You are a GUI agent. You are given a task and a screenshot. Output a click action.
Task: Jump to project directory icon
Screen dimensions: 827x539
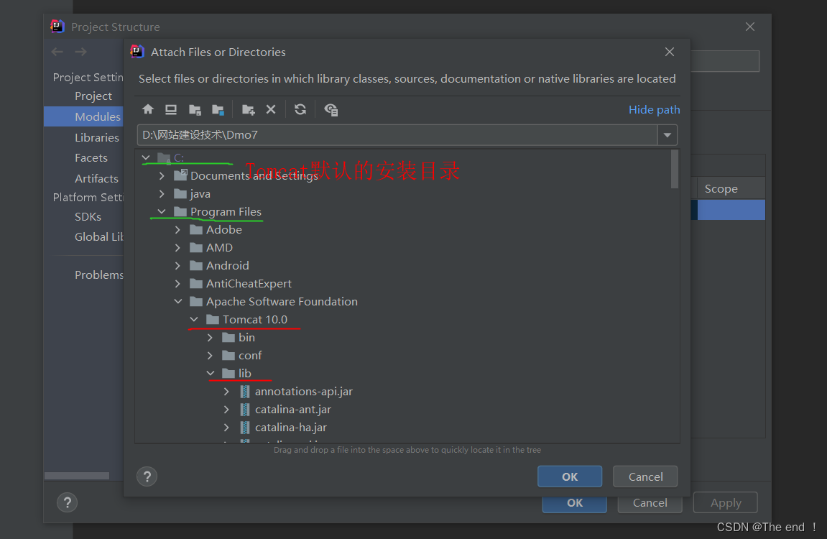195,109
